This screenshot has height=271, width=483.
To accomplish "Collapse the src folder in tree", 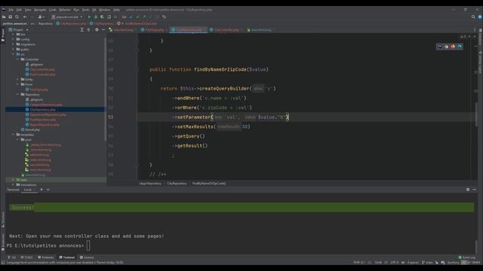I will (x=14, y=54).
